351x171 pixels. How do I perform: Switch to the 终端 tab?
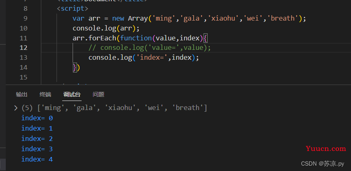[45, 94]
